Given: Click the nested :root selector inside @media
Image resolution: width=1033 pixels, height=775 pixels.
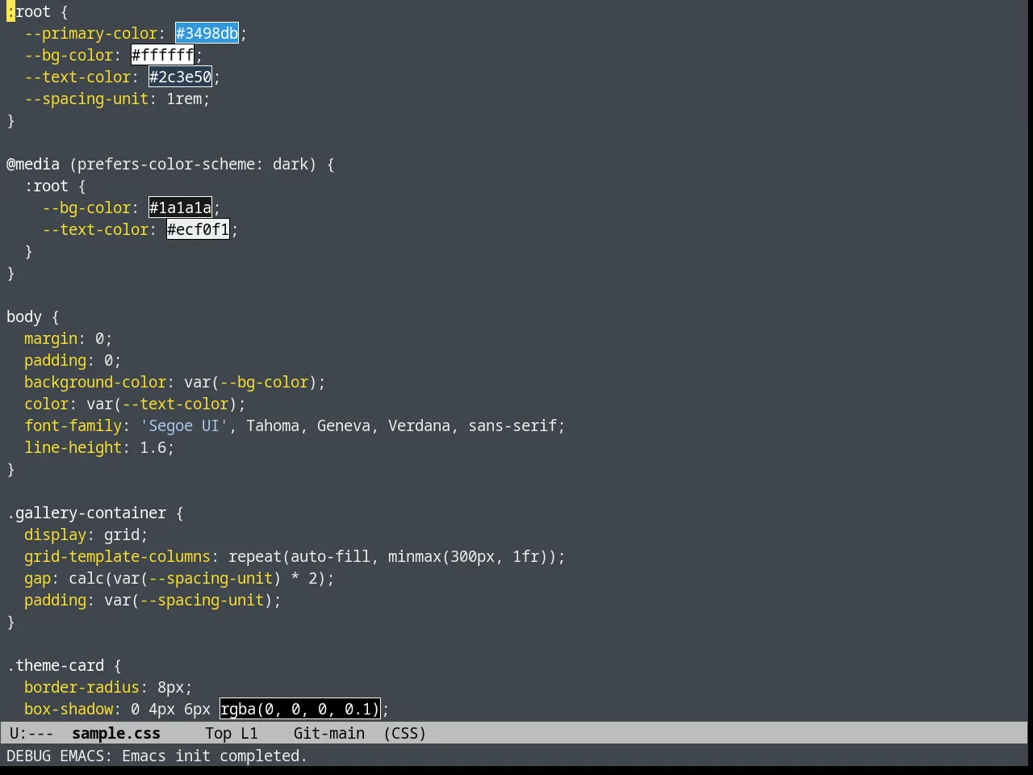Looking at the screenshot, I should tap(46, 186).
